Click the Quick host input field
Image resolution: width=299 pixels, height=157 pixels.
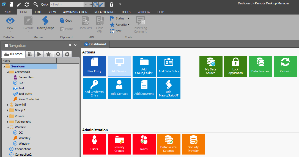[x=67, y=4]
